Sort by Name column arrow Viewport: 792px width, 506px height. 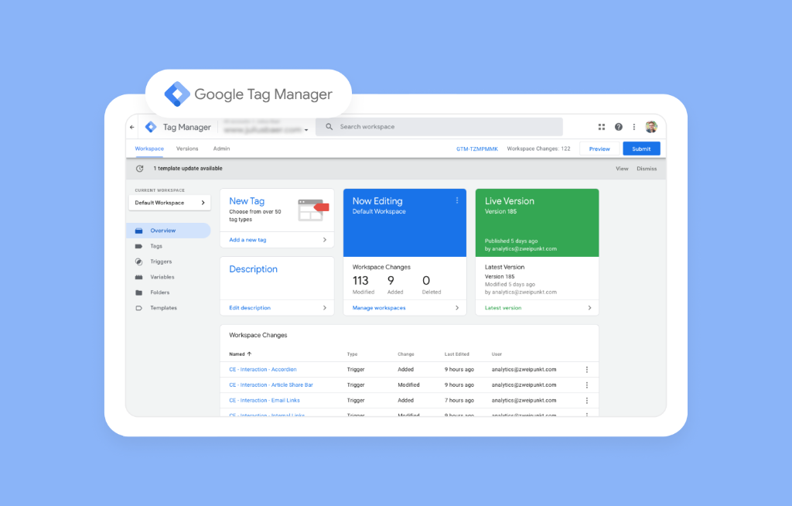coord(249,354)
